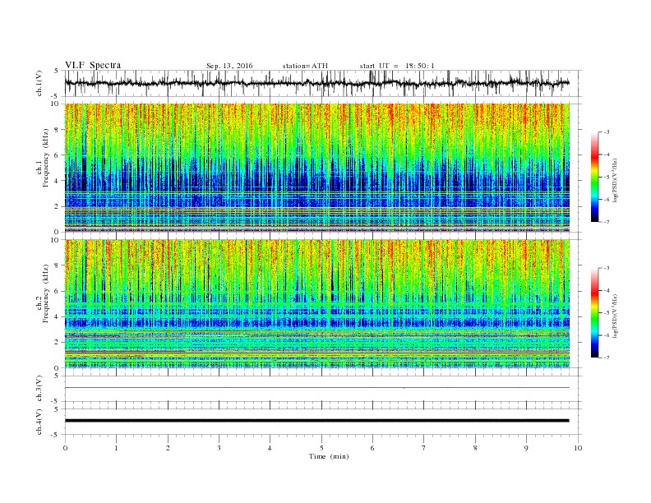Image resolution: width=651 pixels, height=503 pixels.
Task: Click the ch.1 'Frequency (kHz)' axis label
Action: 46,158
